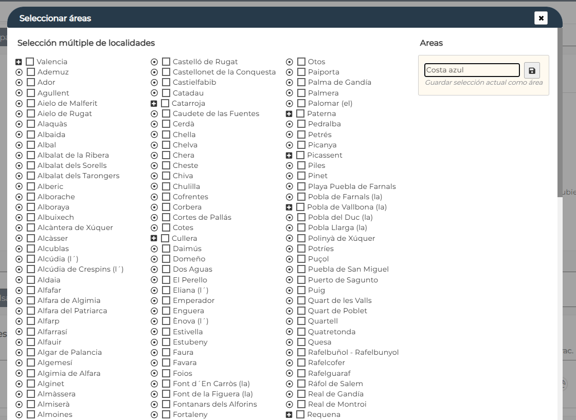This screenshot has width=576, height=420.
Task: Click the save area floppy disk icon
Action: (x=532, y=71)
